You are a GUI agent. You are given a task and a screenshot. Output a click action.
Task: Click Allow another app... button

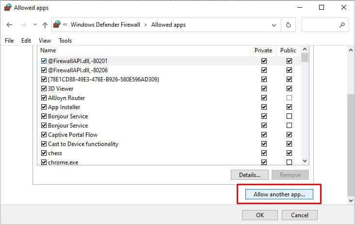coord(279,194)
